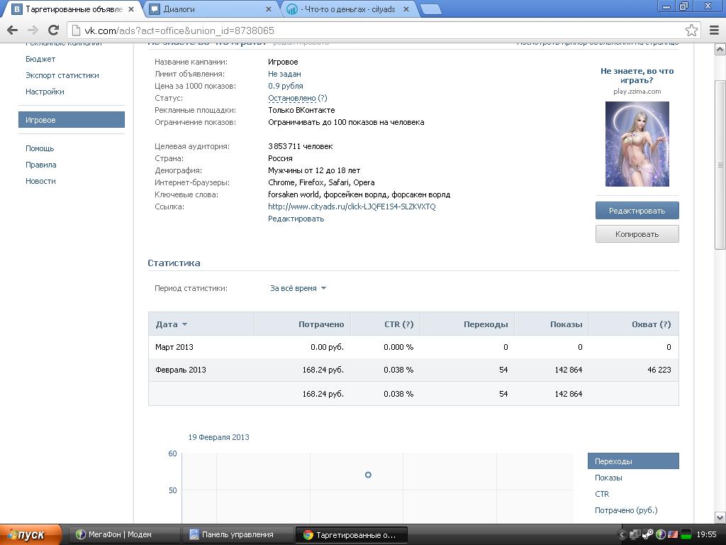Viewport: 726px width, 545px height.
Task: Bookmark this page using the star icon
Action: pyautogui.click(x=691, y=30)
